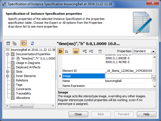Image resolution: width=161 pixels, height=121 pixels.
Task: Select the Traceability item in tree
Action: (24, 93)
